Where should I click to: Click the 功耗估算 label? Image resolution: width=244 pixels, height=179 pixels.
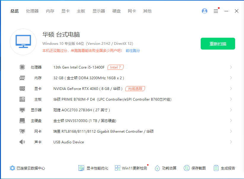pos(169,168)
